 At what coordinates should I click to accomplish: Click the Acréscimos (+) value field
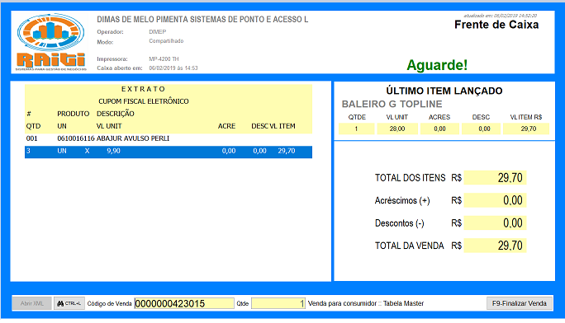495,200
